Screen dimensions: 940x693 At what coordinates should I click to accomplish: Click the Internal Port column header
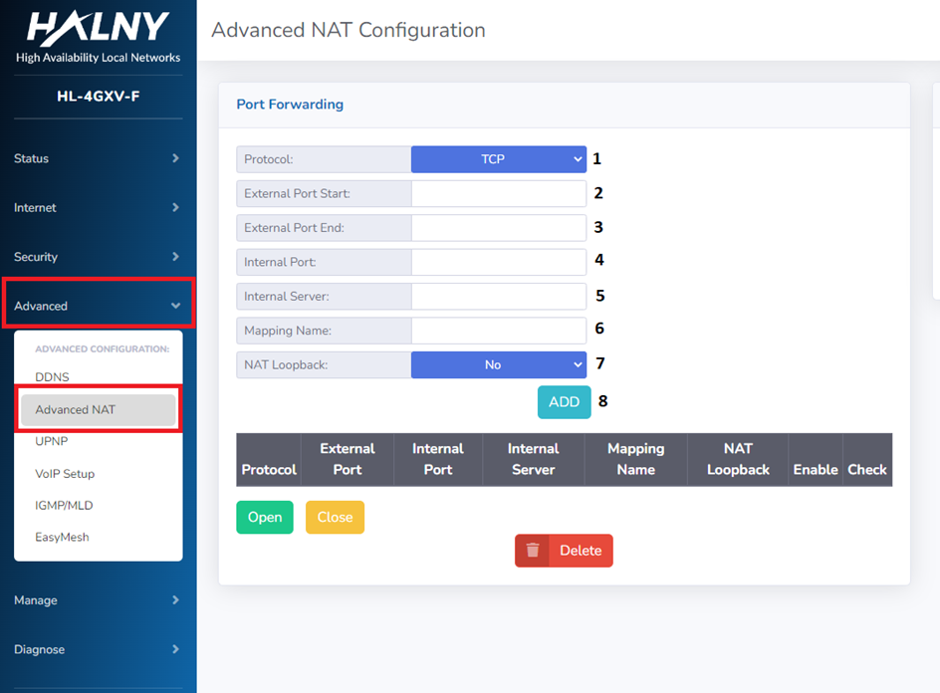[x=438, y=459]
